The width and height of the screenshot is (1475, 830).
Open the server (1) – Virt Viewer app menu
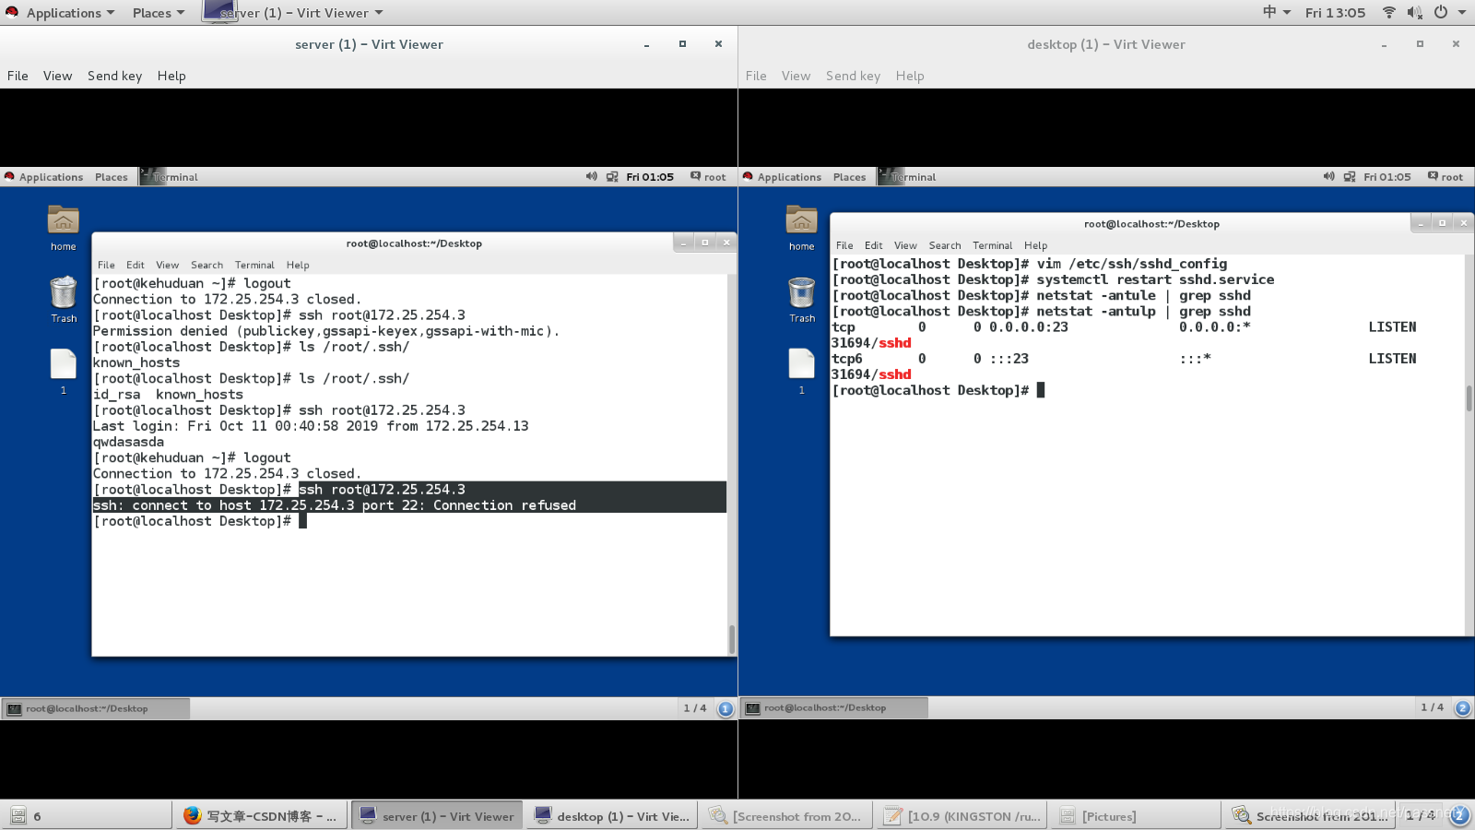pos(293,13)
